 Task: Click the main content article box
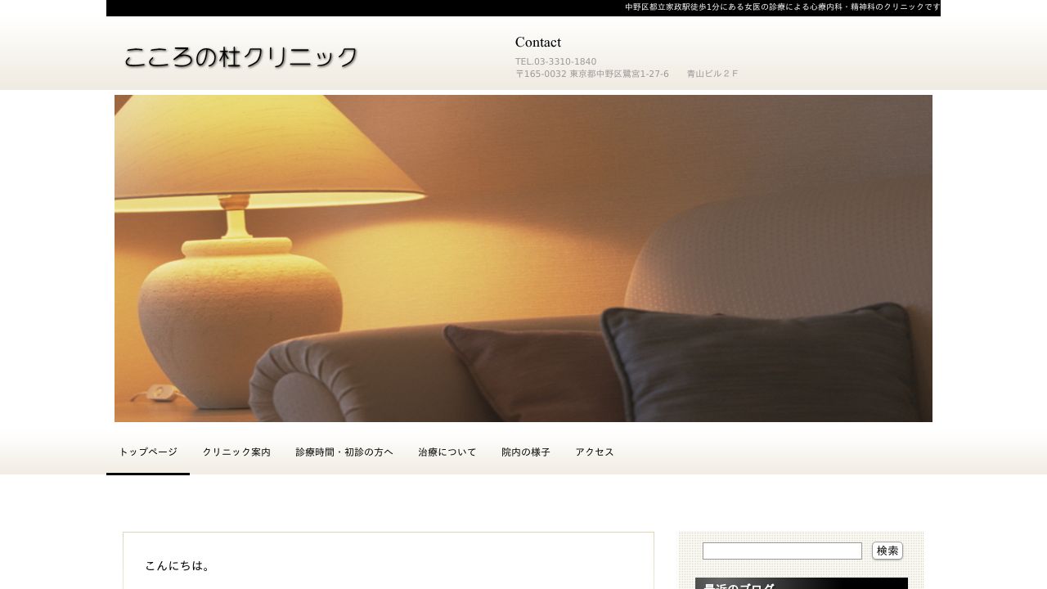click(x=388, y=560)
